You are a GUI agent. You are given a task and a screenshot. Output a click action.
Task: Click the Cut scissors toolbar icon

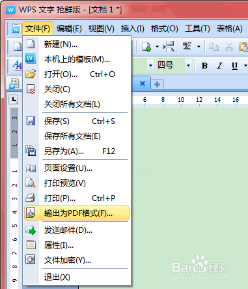[229, 46]
